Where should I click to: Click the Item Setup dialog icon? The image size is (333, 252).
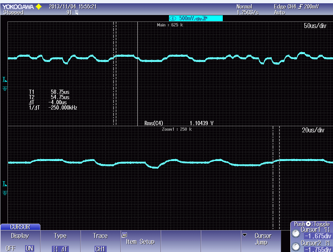[125, 235]
